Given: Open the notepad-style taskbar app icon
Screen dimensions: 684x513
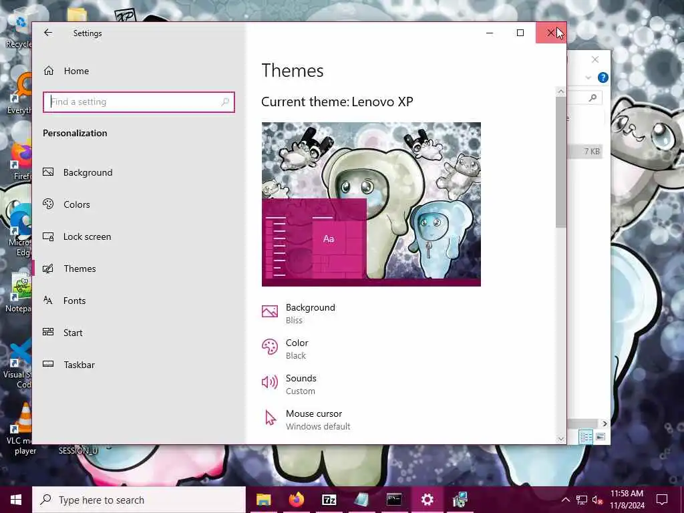Looking at the screenshot, I should [x=361, y=500].
